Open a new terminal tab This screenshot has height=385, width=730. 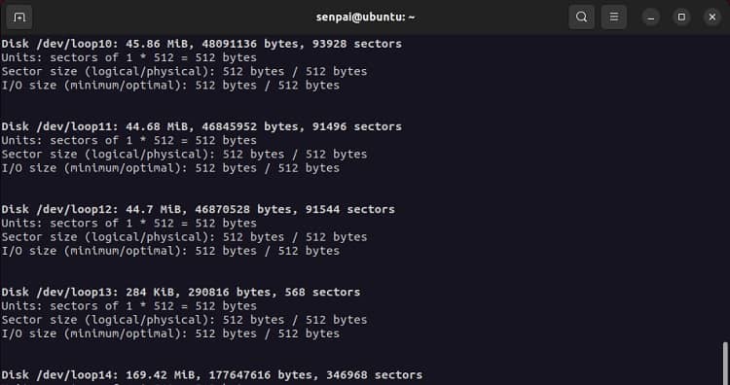pyautogui.click(x=19, y=17)
